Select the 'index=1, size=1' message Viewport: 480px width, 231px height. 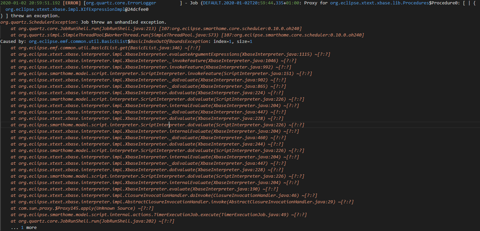tap(233, 42)
